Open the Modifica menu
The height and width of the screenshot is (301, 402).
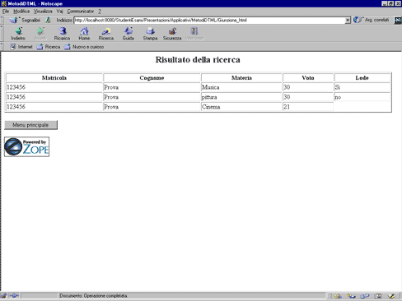(x=21, y=12)
